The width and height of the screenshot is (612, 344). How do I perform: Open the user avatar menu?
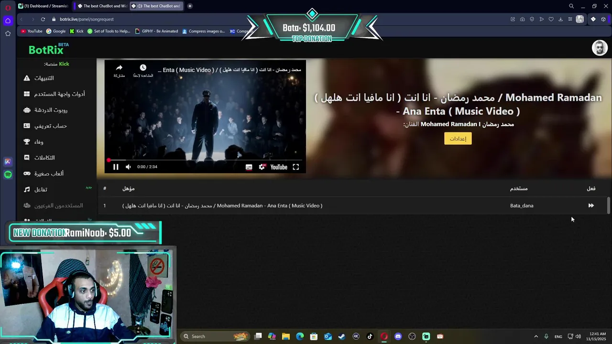click(600, 48)
